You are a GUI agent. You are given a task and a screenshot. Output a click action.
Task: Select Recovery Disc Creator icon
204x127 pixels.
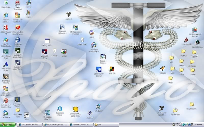click(18, 28)
